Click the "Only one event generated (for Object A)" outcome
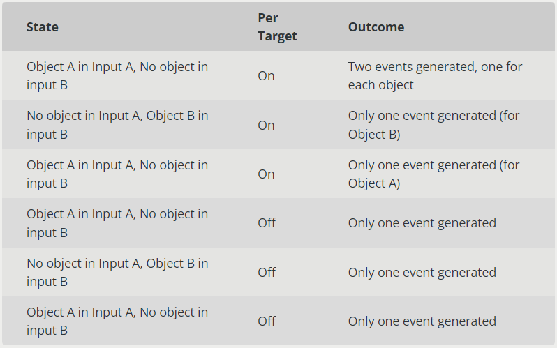Image resolution: width=557 pixels, height=348 pixels. coord(433,174)
